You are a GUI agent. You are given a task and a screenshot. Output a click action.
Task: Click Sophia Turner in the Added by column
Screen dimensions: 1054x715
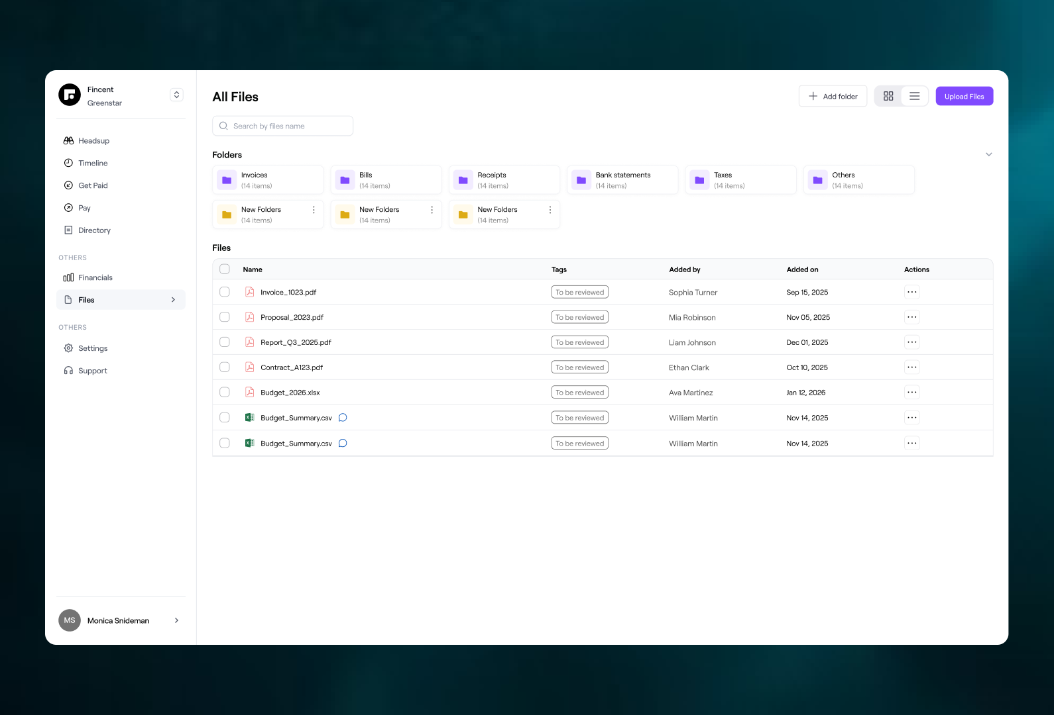point(693,293)
